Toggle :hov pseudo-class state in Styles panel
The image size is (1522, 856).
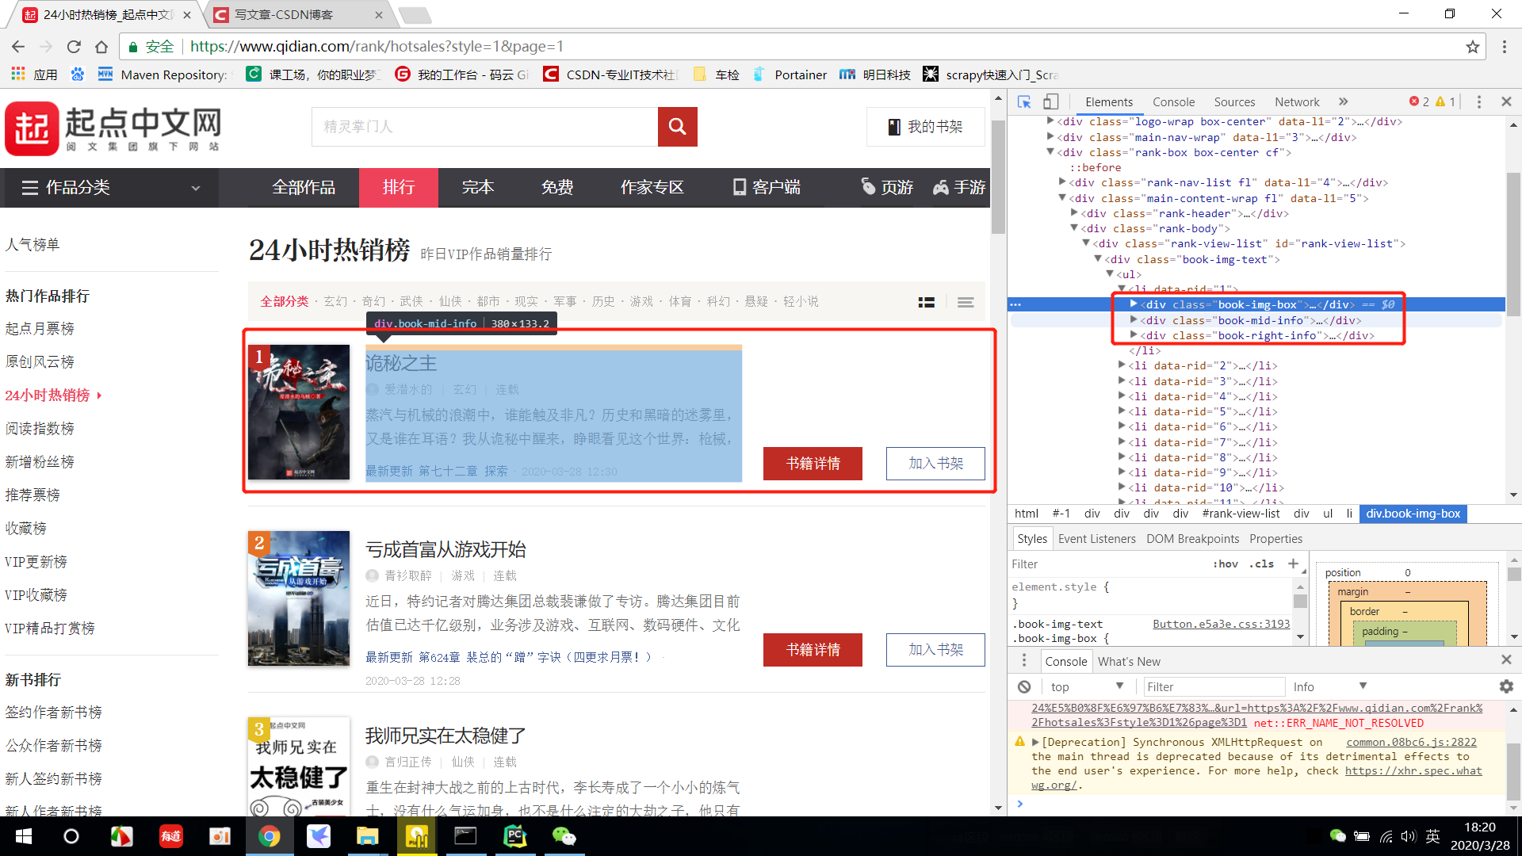click(x=1226, y=564)
